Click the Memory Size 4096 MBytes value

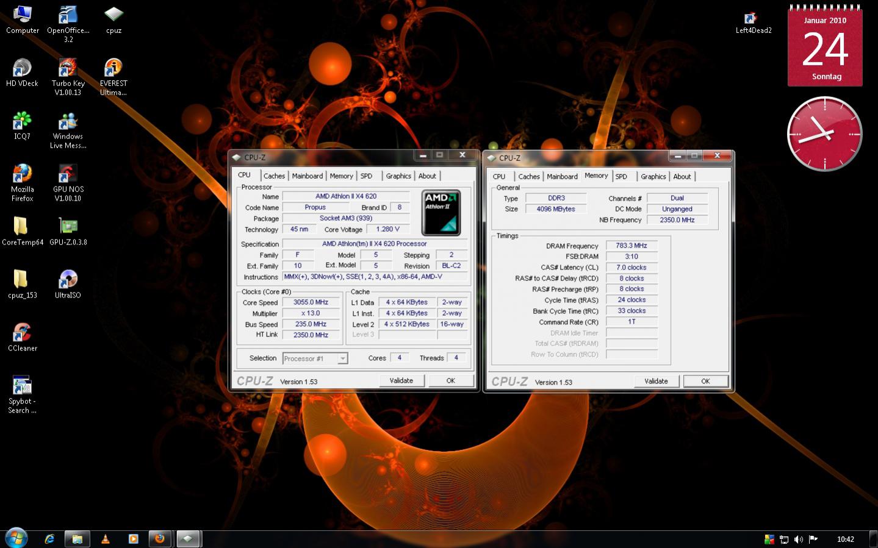[556, 209]
